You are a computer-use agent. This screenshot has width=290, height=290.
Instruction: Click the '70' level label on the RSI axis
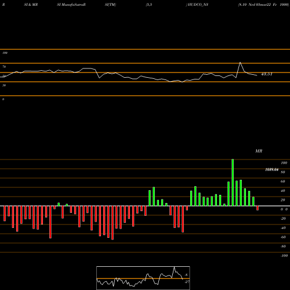point(4,67)
